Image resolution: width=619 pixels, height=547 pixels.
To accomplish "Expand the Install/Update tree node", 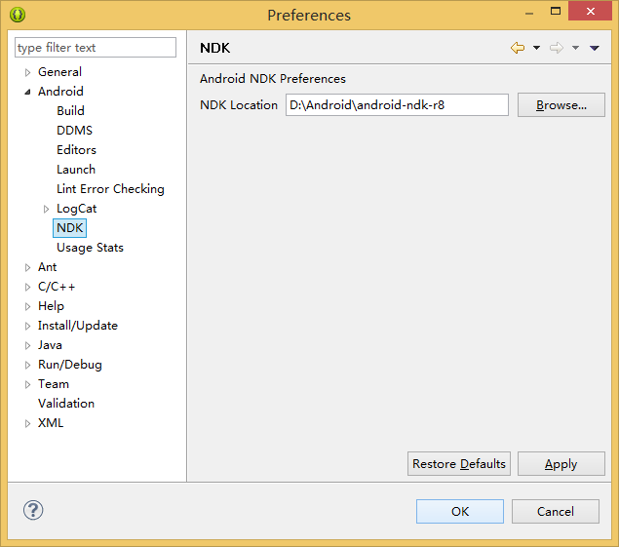I will click(27, 327).
